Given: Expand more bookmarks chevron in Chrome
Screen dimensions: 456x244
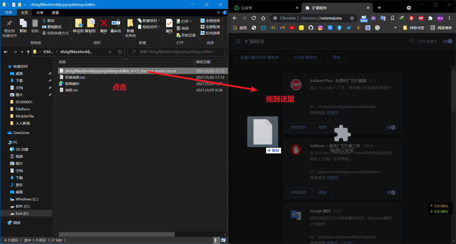Looking at the screenshot, I should (395, 28).
